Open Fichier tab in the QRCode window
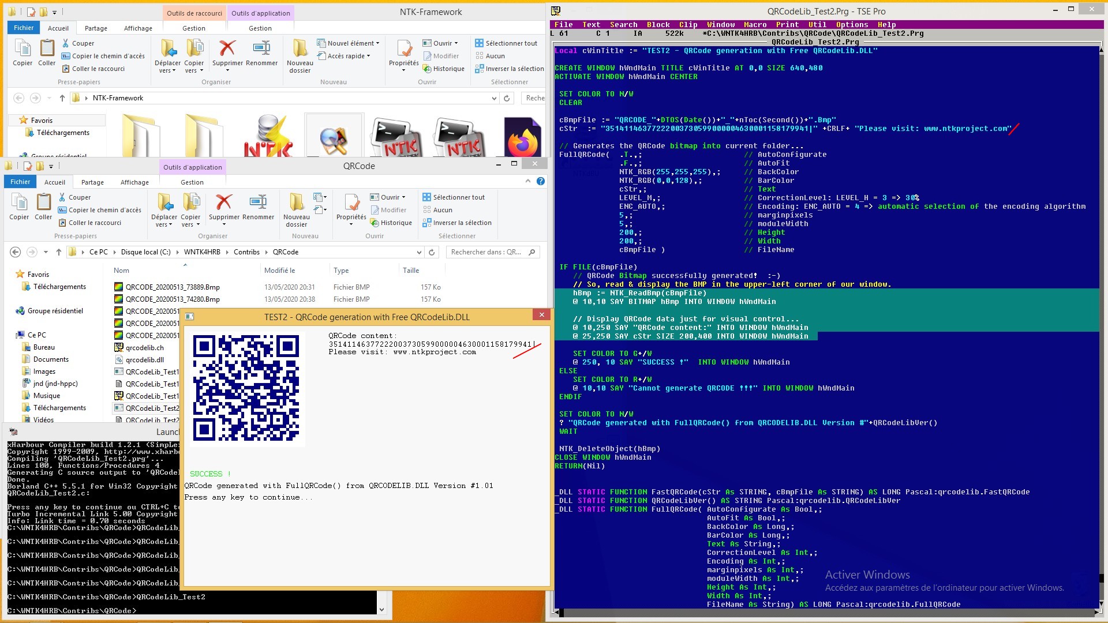The image size is (1108, 623). (x=20, y=182)
